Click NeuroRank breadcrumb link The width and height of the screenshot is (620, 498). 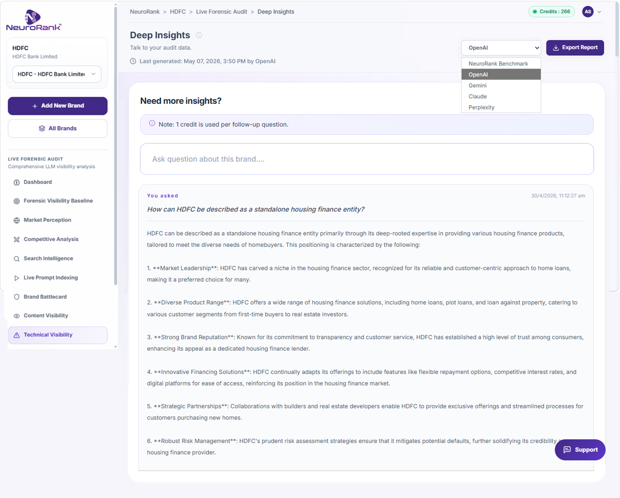pos(145,12)
